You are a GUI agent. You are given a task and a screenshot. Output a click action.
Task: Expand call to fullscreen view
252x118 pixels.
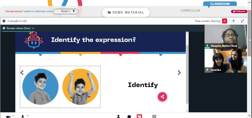pyautogui.click(x=242, y=21)
